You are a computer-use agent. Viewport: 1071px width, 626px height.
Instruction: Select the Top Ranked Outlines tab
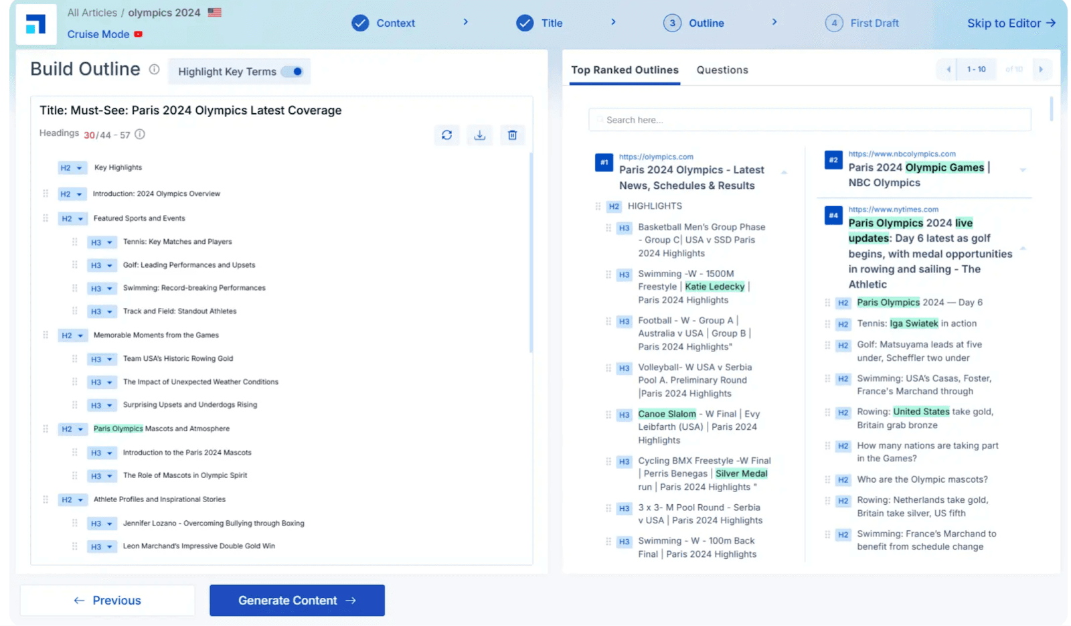[x=625, y=70]
